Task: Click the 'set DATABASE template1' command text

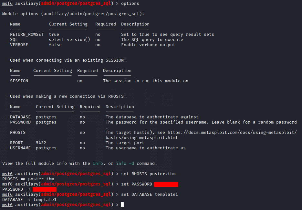Action: pos(150,195)
